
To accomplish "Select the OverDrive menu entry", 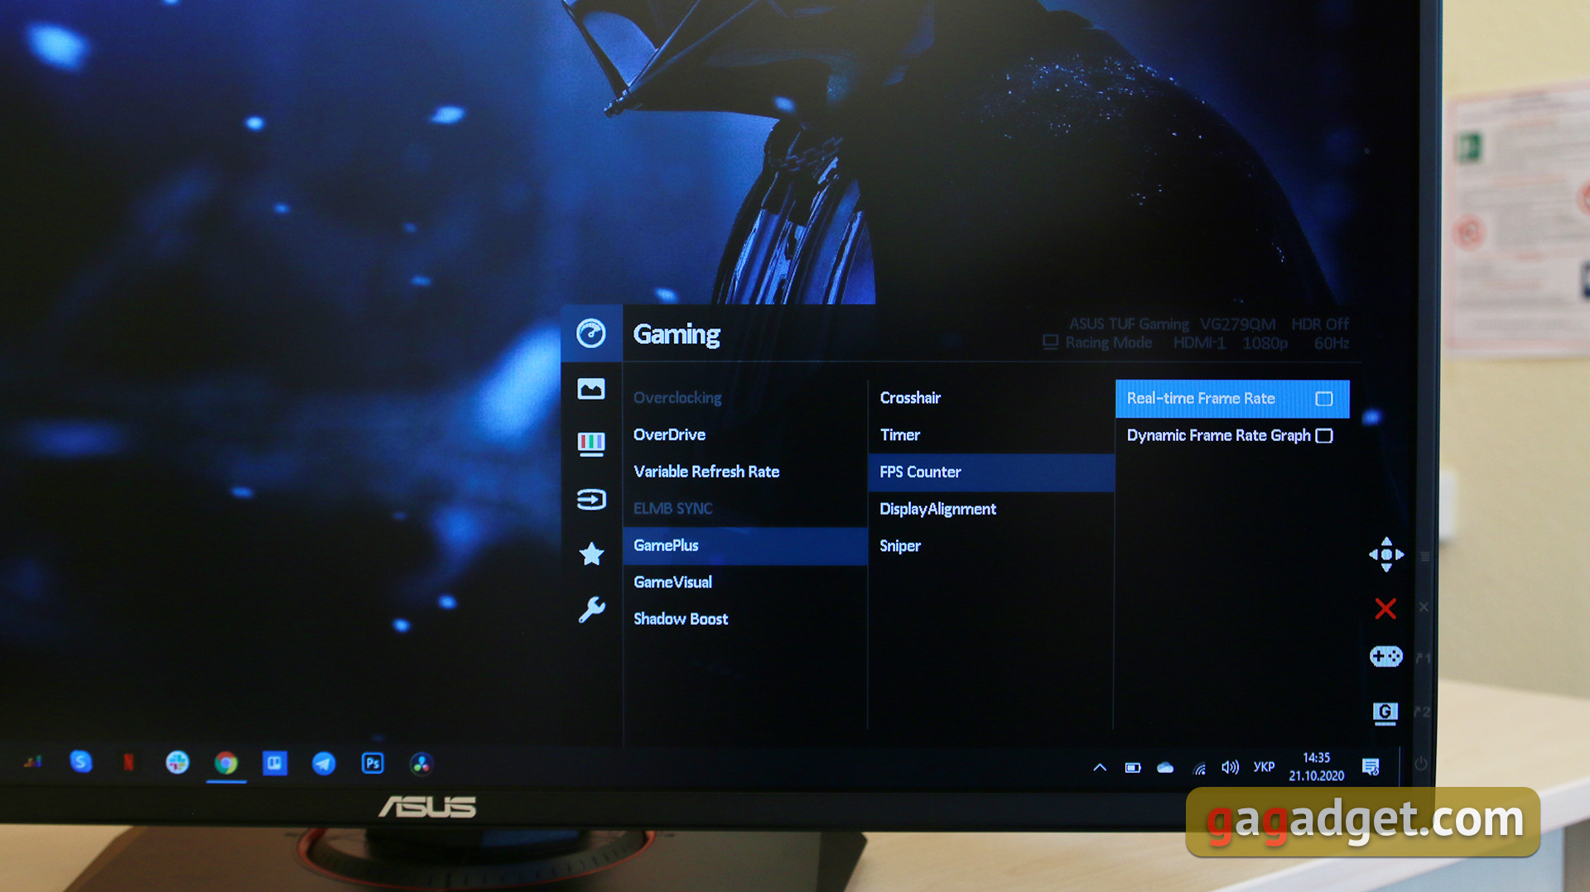I will tap(744, 434).
